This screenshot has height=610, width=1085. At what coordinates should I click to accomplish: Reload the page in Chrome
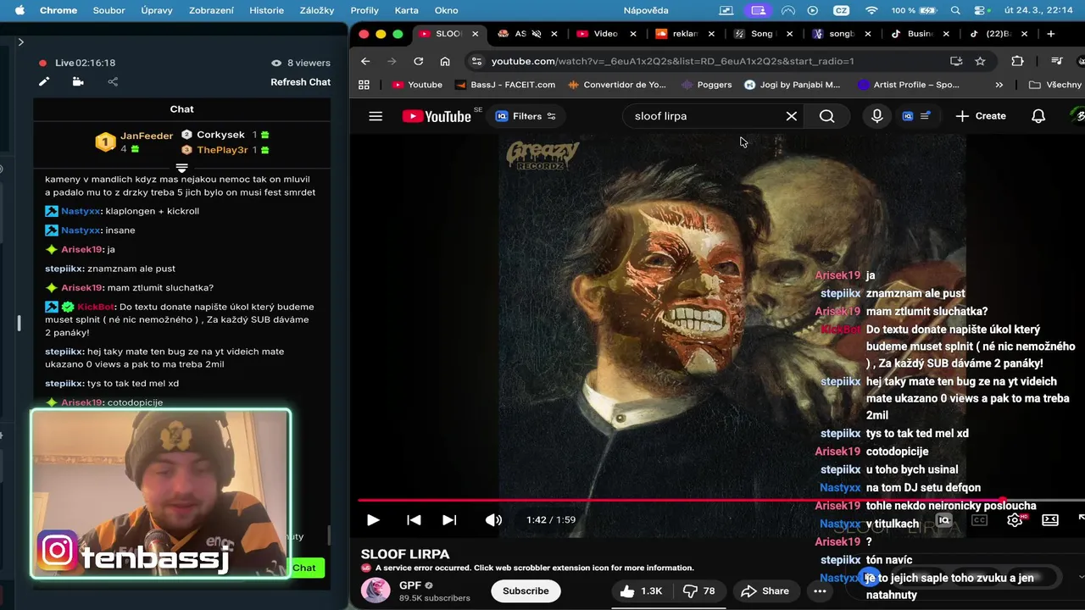[x=418, y=61]
